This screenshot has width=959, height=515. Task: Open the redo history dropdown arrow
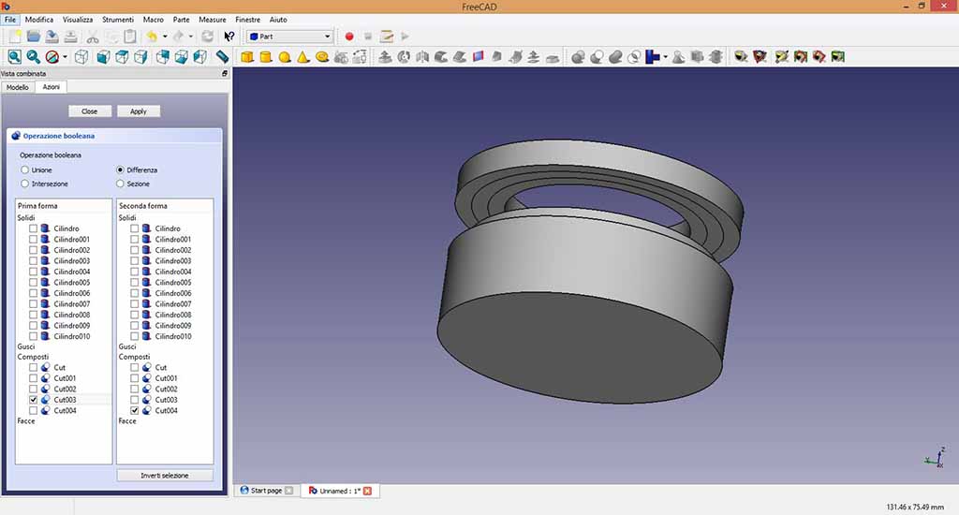(191, 37)
